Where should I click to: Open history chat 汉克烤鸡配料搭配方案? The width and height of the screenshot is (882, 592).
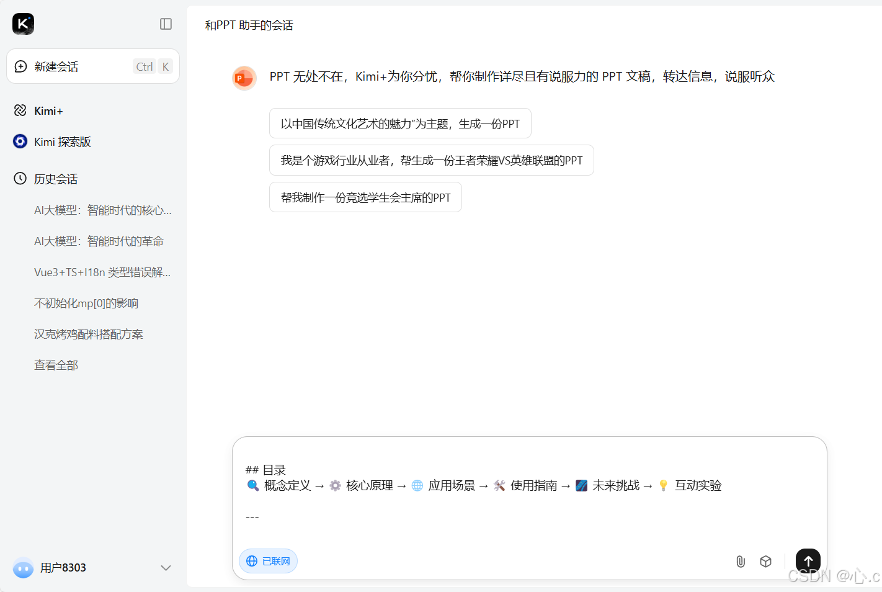[89, 334]
